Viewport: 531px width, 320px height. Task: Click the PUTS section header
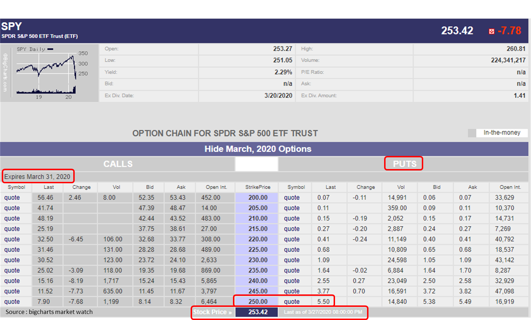pos(404,164)
